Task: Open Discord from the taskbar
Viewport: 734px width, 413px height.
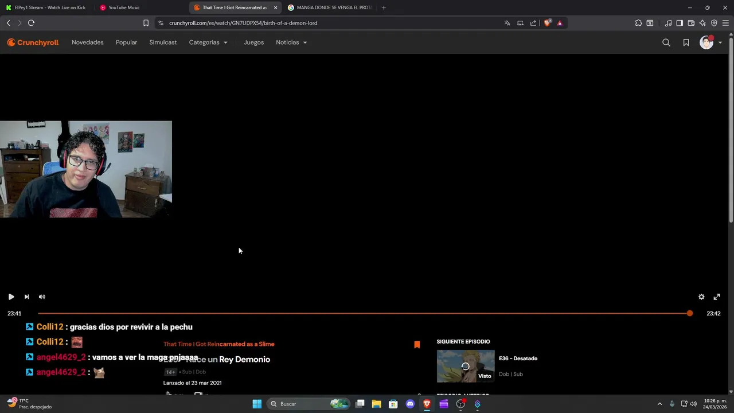Action: (410, 404)
